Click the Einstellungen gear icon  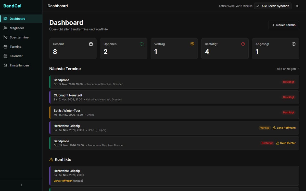click(5, 65)
